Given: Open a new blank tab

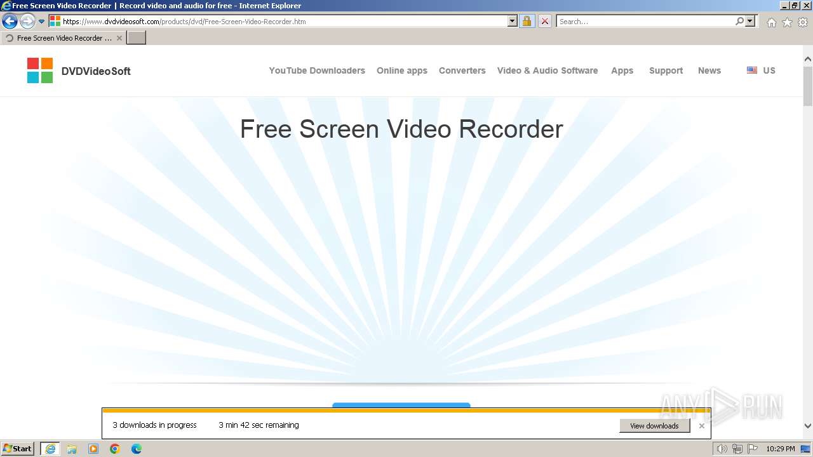Looking at the screenshot, I should tap(137, 38).
